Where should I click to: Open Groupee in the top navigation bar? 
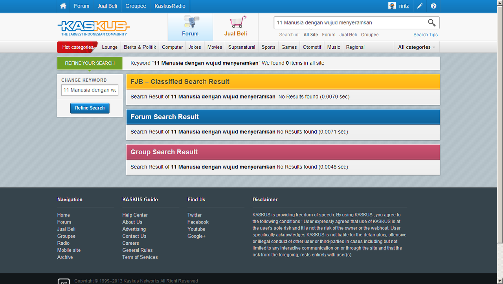click(136, 6)
